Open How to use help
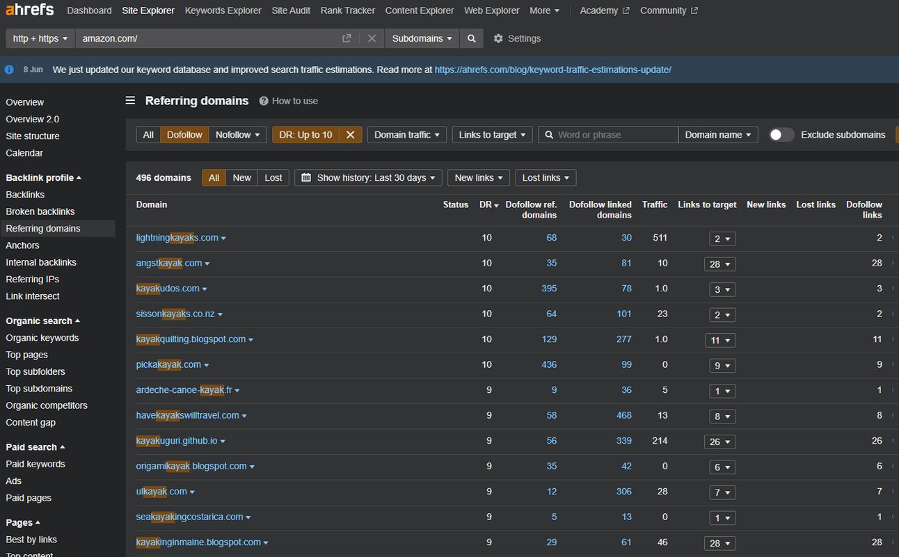The width and height of the screenshot is (899, 557). pyautogui.click(x=288, y=101)
